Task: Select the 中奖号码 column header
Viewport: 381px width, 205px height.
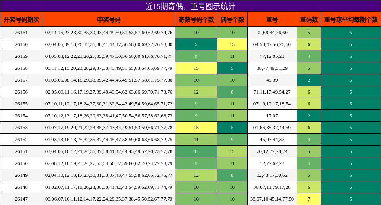Action: coord(109,19)
